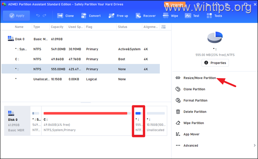Click the Disk 0 icon in disk map
The height and width of the screenshot is (159, 258).
[x=11, y=113]
